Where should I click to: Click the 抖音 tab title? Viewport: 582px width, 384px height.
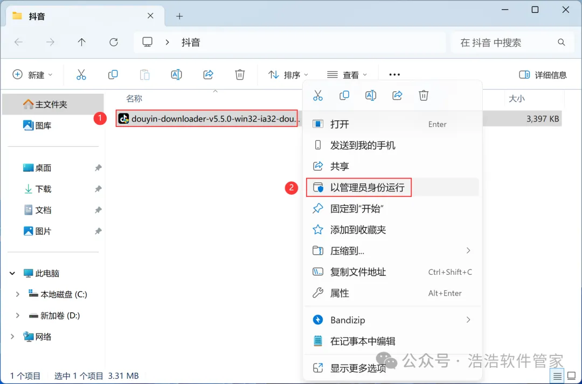click(37, 16)
